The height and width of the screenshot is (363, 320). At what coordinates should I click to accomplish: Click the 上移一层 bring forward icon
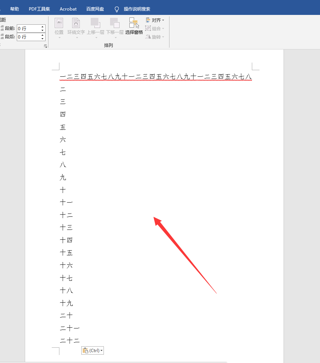95,23
